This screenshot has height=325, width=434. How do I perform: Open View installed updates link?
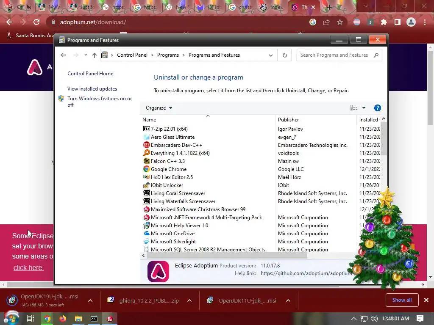click(x=92, y=89)
